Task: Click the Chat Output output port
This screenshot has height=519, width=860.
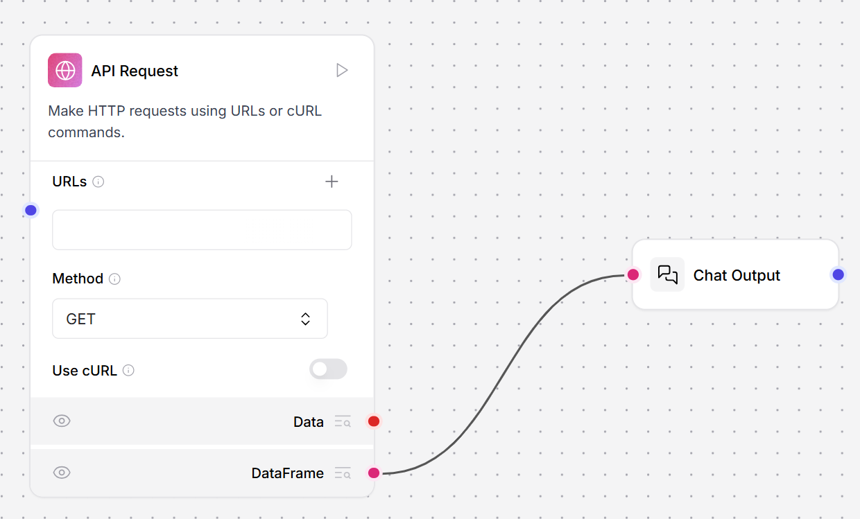Action: tap(838, 274)
